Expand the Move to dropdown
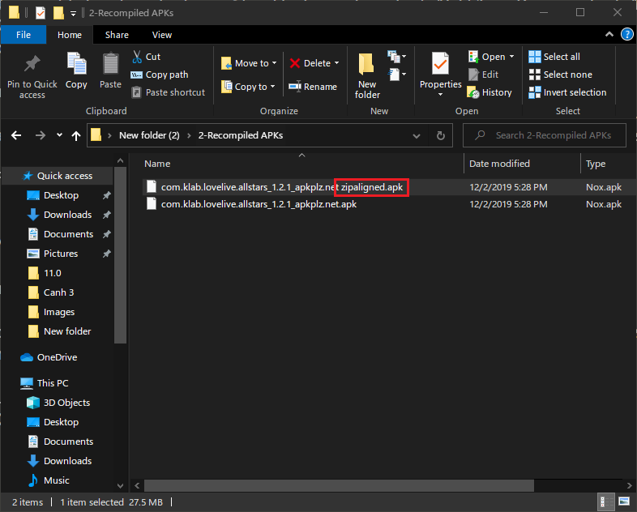637x512 pixels. tap(275, 63)
